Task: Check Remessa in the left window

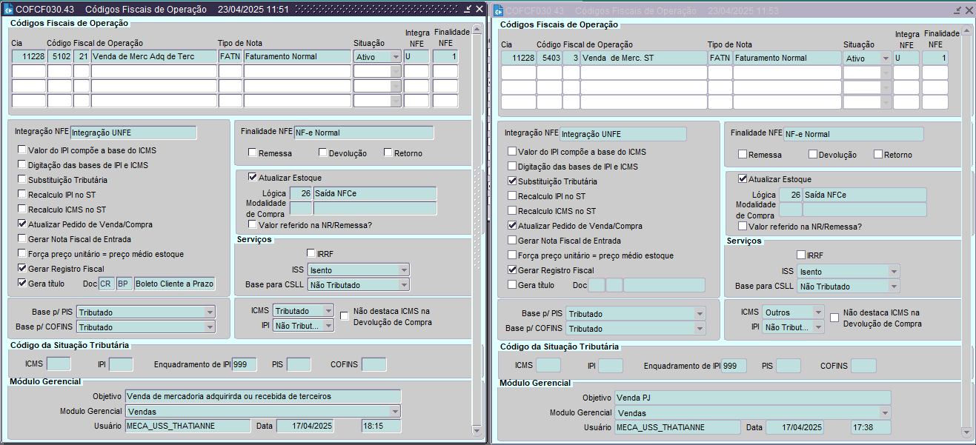Action: [253, 153]
